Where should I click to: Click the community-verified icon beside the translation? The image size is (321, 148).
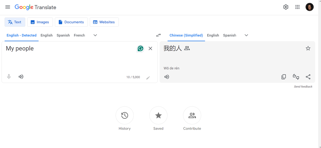(x=187, y=48)
